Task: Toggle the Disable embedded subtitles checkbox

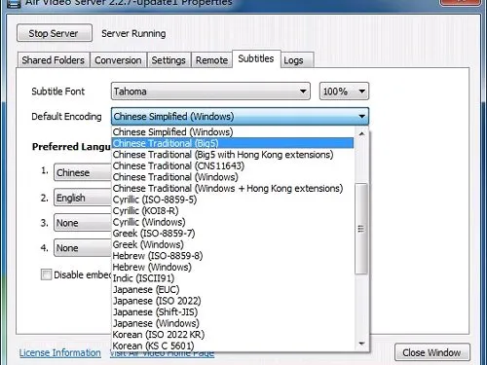Action: pyautogui.click(x=46, y=274)
